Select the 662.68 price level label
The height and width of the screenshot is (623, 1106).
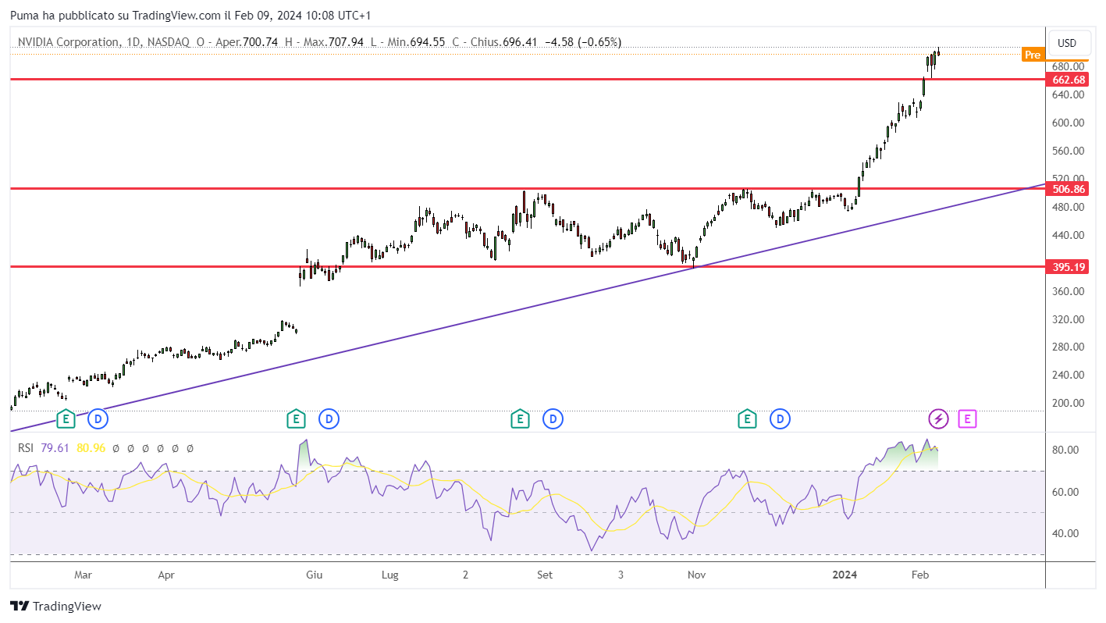1069,80
